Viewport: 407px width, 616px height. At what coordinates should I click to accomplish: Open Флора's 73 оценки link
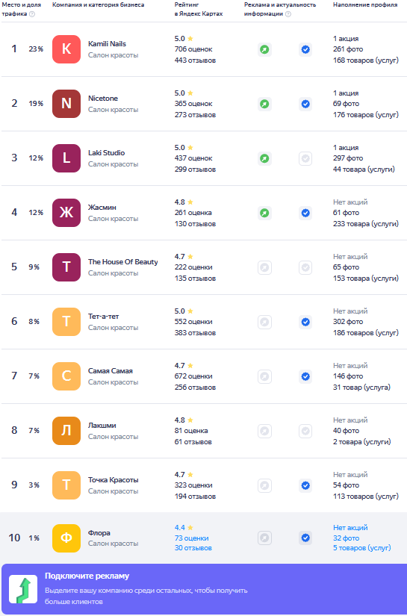pos(191,538)
